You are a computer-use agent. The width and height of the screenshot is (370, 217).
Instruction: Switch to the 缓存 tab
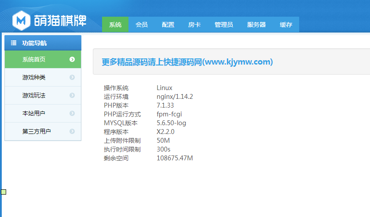(286, 25)
